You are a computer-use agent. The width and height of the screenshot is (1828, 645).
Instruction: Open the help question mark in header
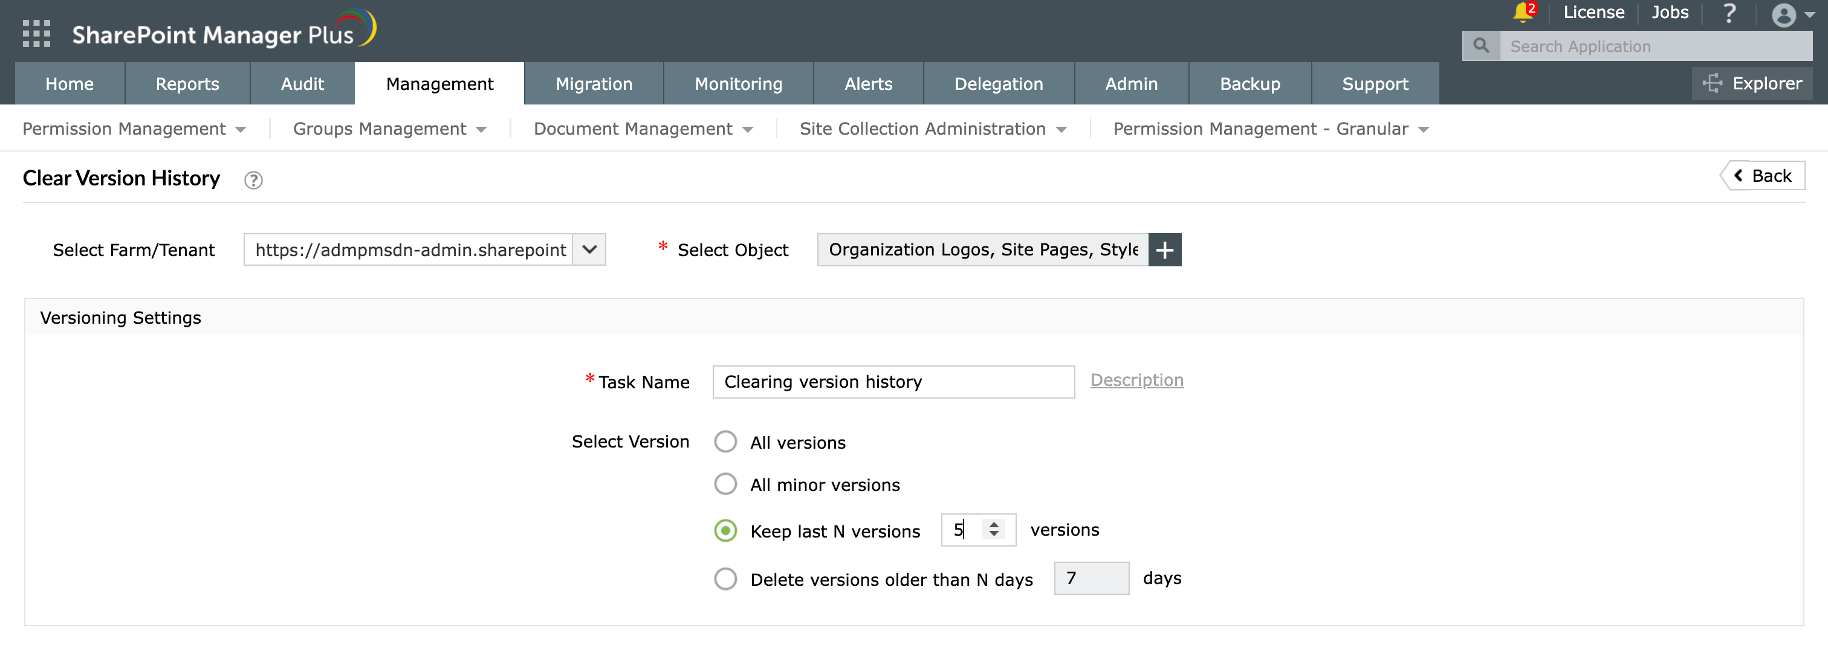point(1729,13)
